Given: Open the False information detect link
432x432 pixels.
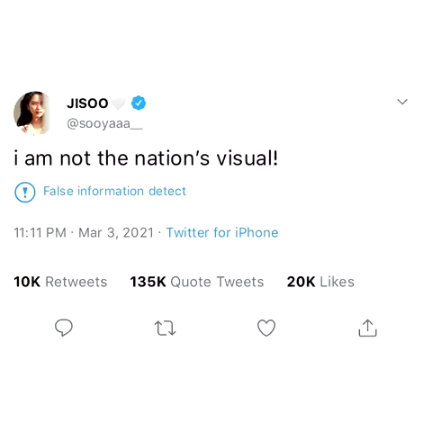Looking at the screenshot, I should click(114, 191).
